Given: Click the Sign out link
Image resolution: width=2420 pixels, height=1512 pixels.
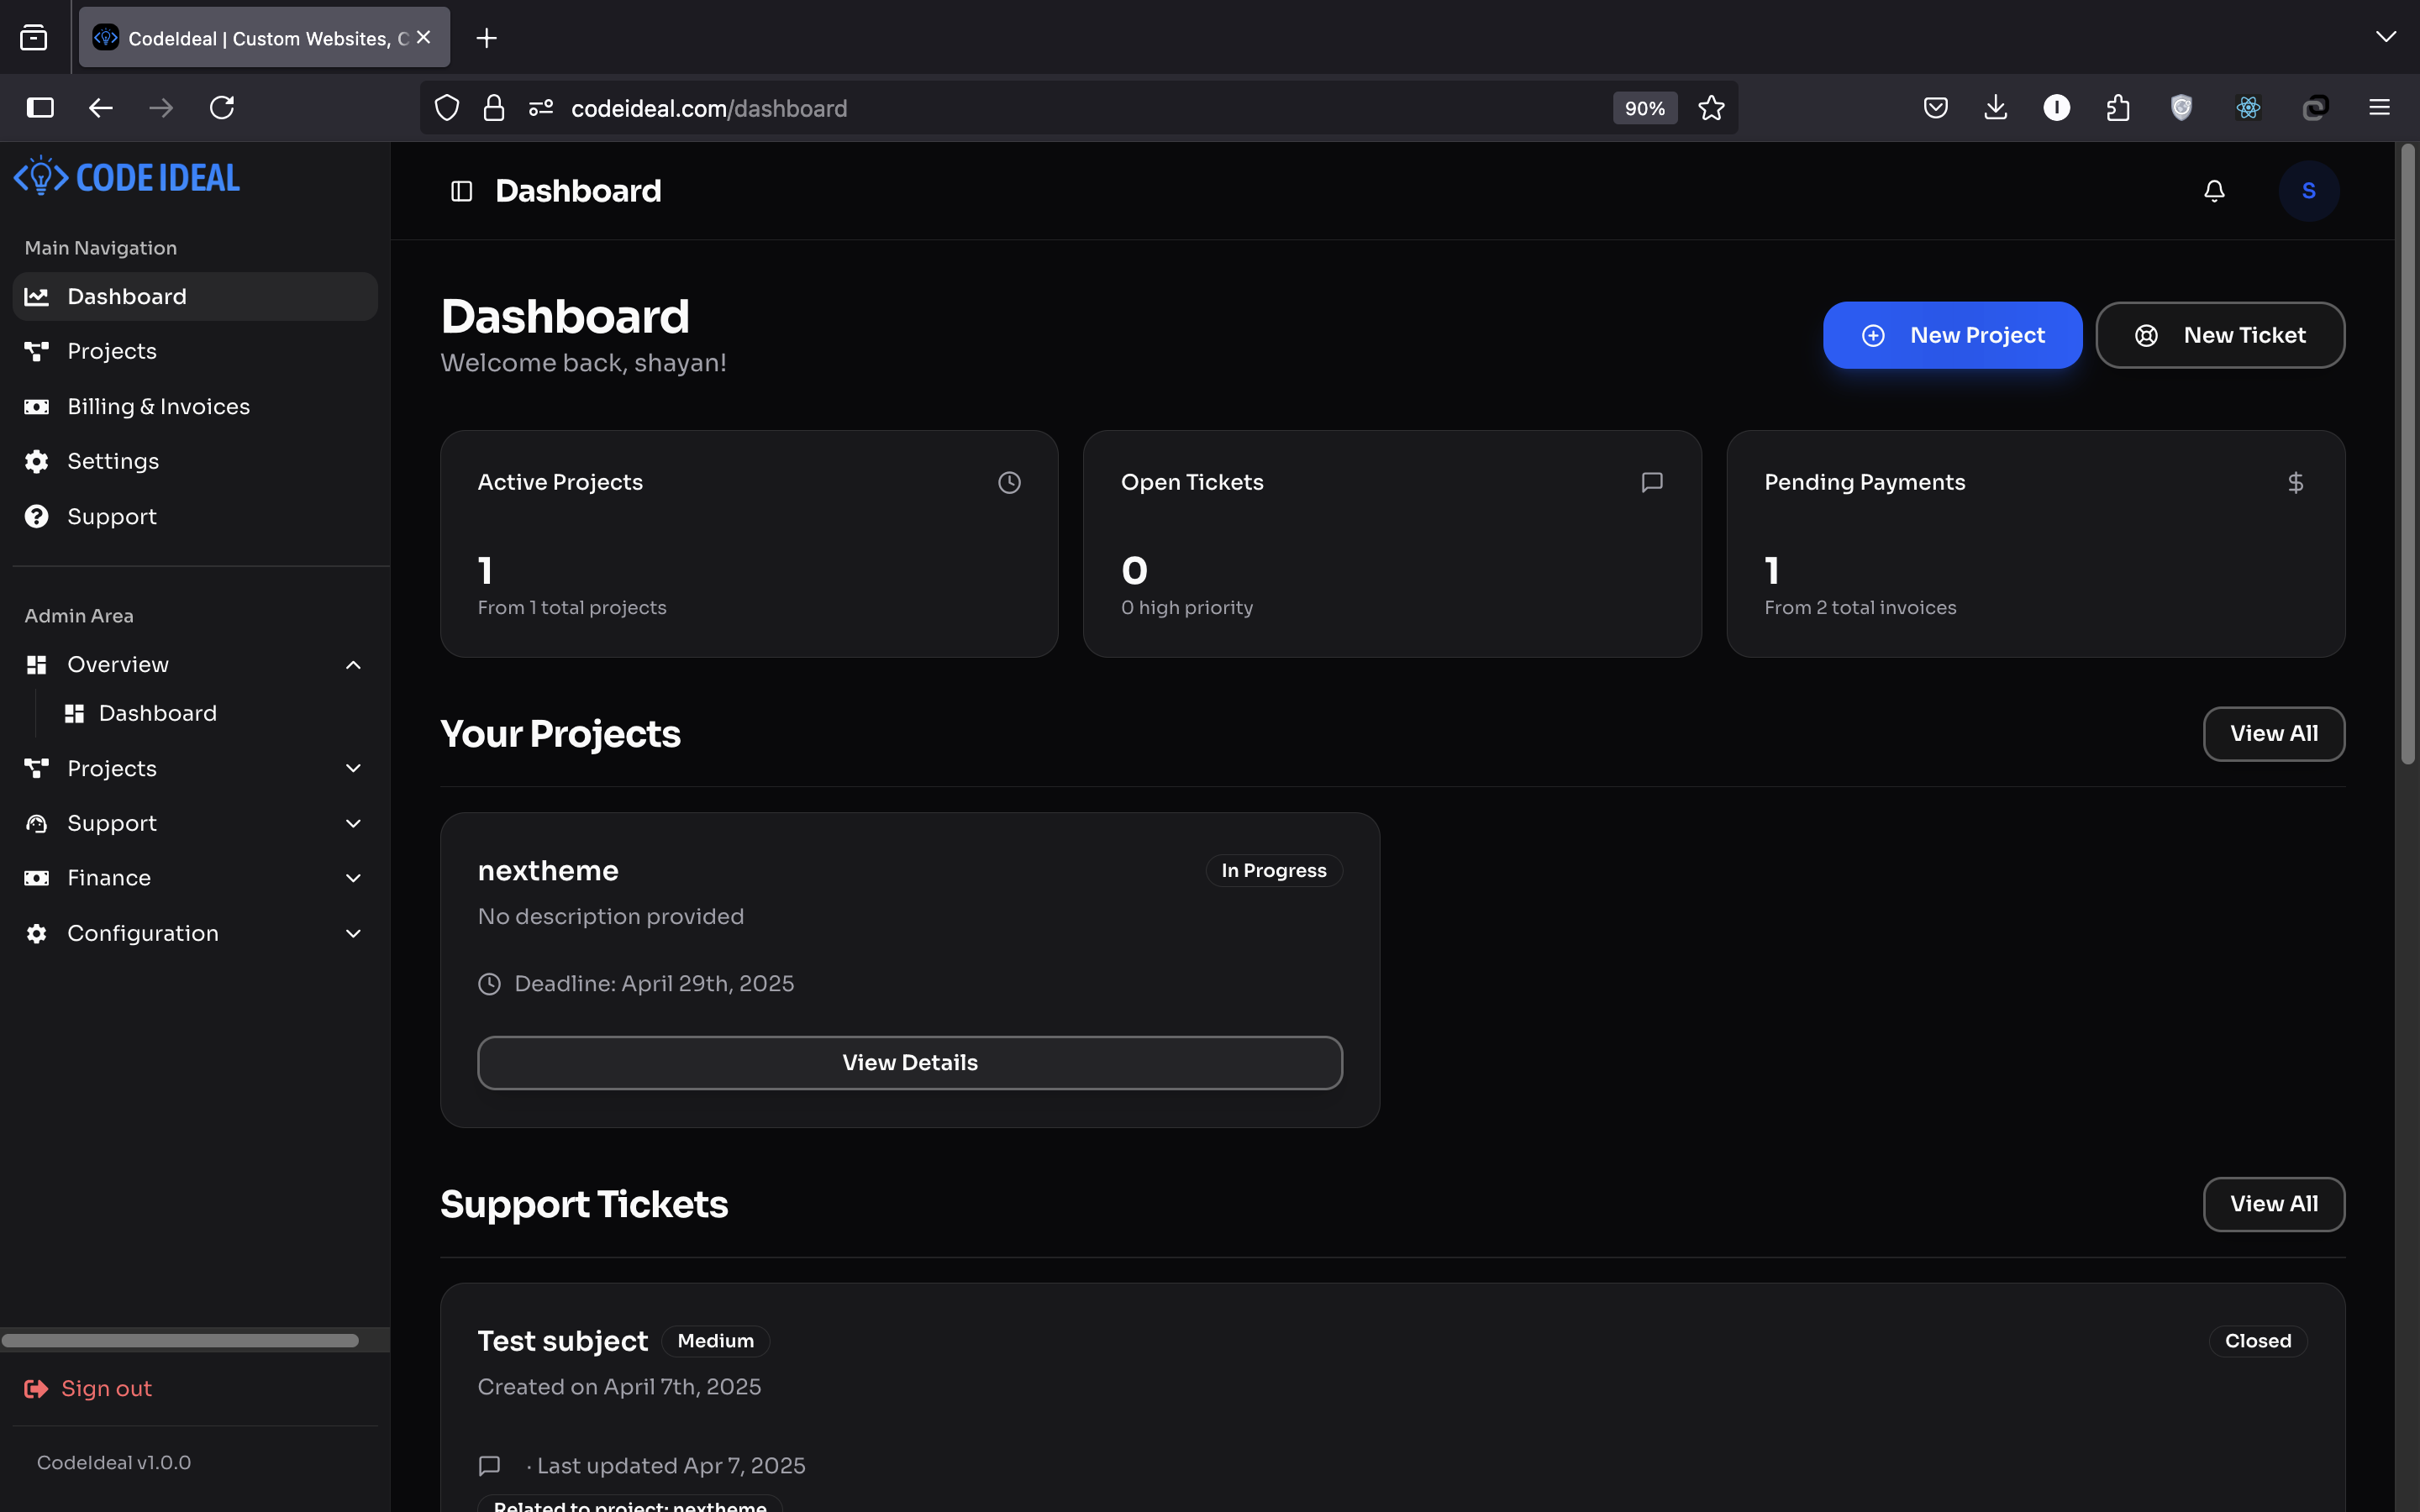Looking at the screenshot, I should coord(106,1388).
